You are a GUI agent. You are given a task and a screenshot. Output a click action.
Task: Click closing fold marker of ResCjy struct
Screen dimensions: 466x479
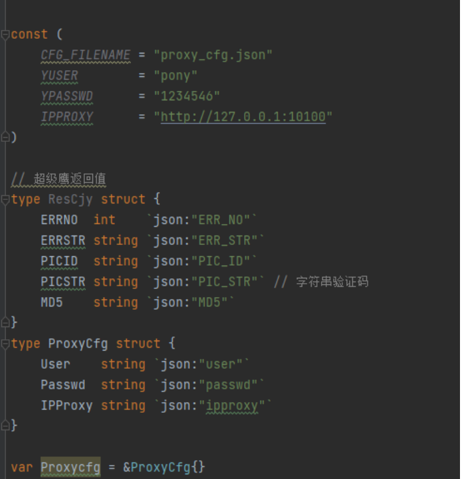point(5,322)
